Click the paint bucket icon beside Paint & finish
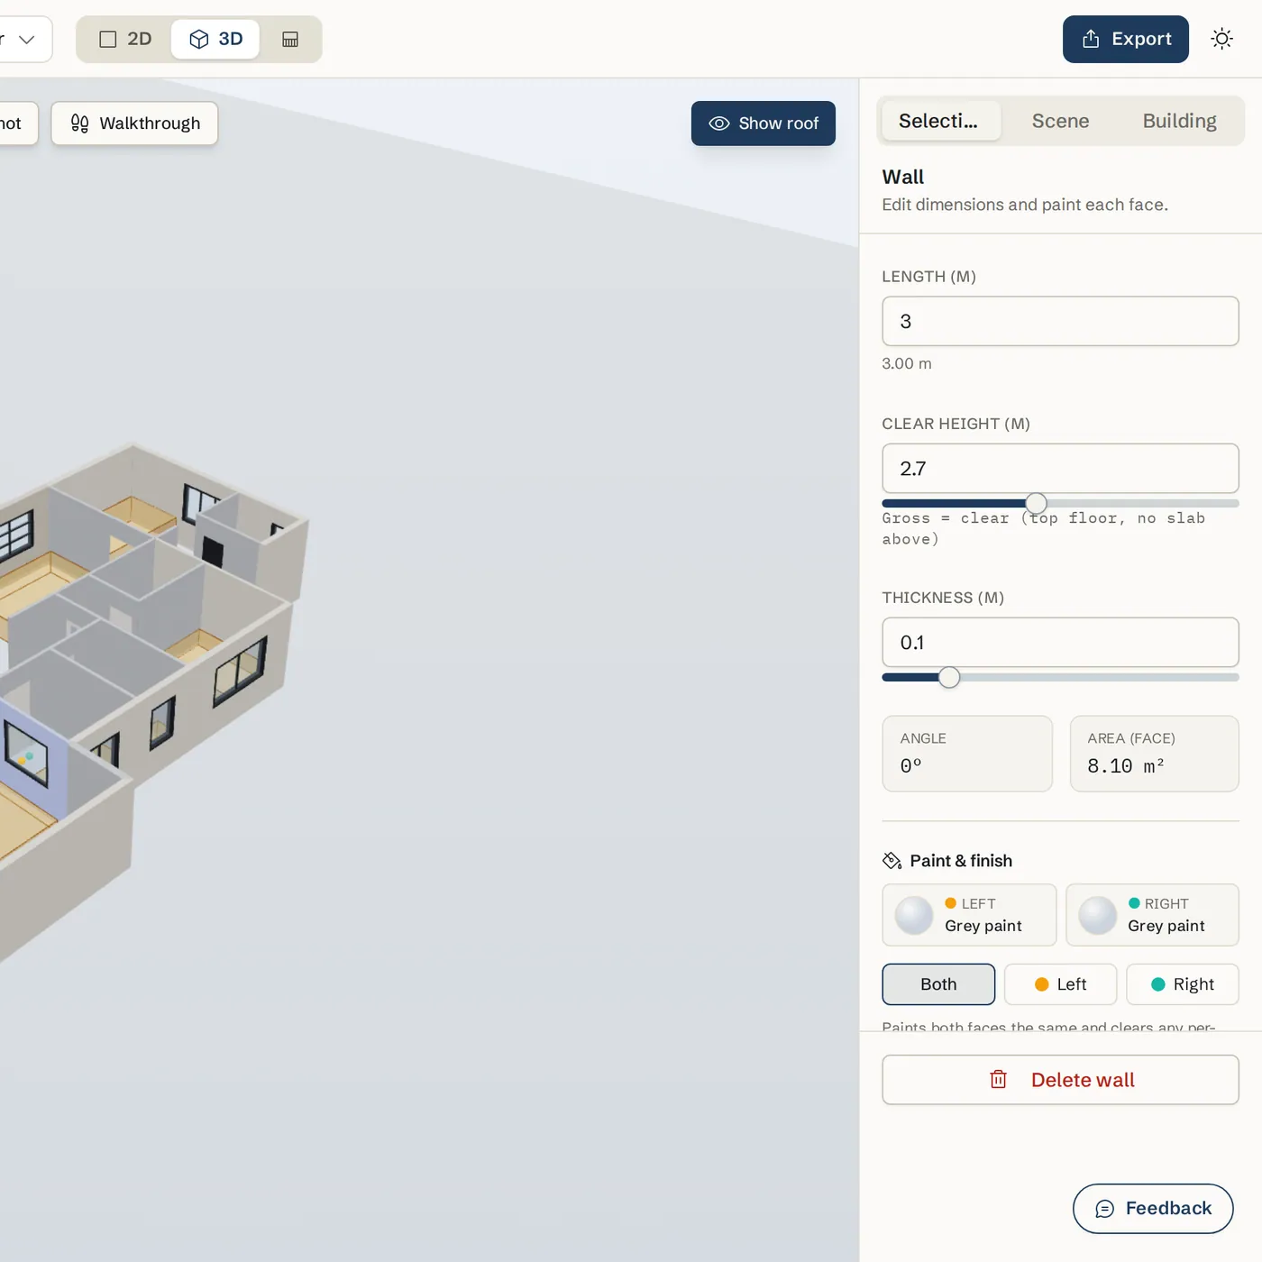1262x1262 pixels. (x=892, y=861)
